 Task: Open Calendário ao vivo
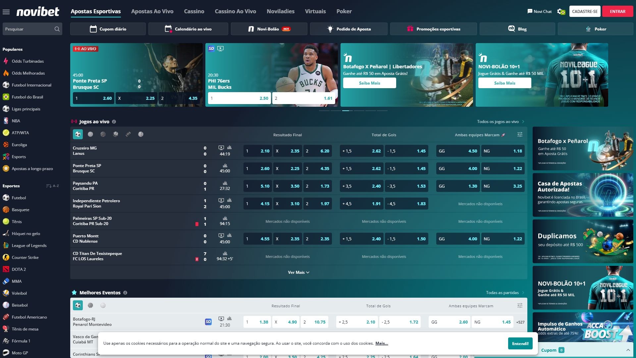(x=188, y=29)
